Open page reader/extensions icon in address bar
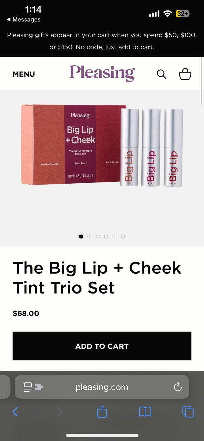 click(33, 387)
